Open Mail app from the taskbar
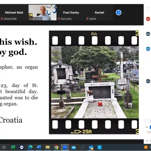 point(73,147)
